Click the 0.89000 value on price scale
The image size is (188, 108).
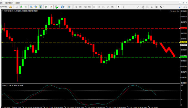[x=184, y=83]
